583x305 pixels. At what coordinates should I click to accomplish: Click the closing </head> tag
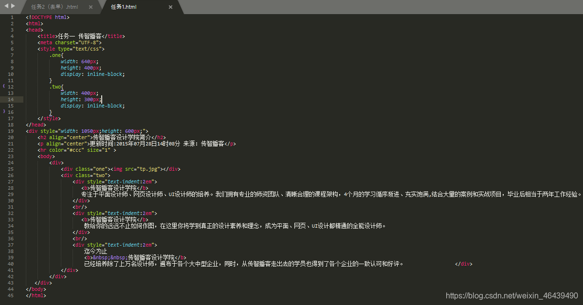36,125
